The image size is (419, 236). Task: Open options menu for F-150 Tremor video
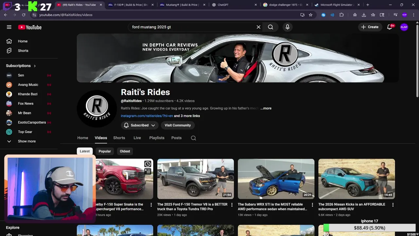pyautogui.click(x=232, y=205)
